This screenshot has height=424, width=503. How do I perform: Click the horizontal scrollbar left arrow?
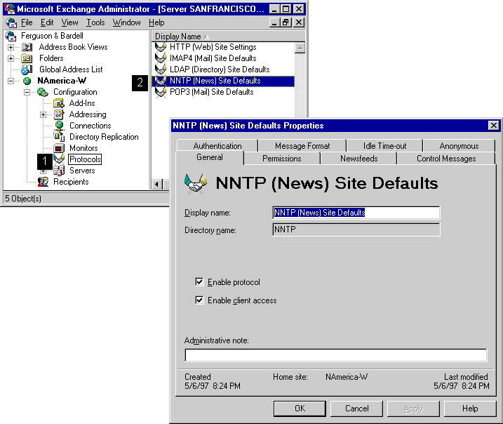(157, 184)
